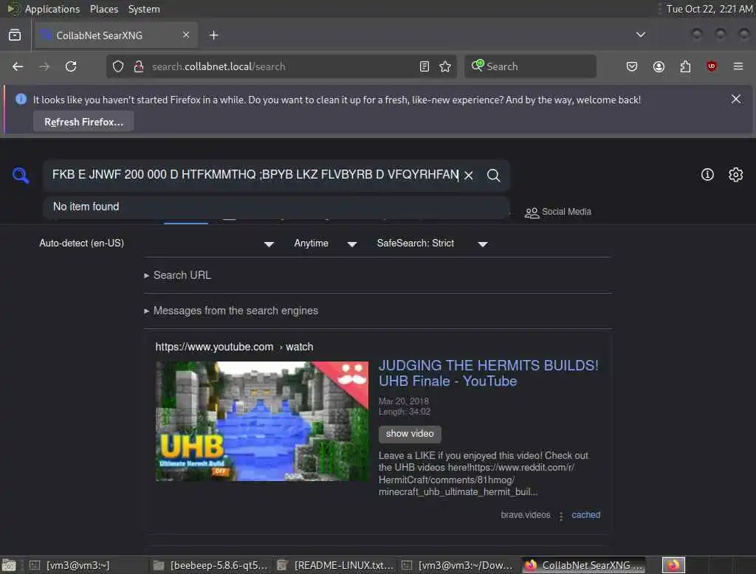
Task: Go back with the browser back arrow
Action: [x=18, y=66]
